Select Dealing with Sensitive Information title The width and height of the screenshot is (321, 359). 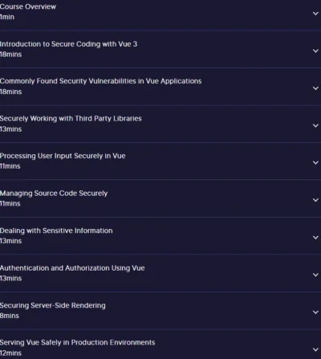click(56, 230)
